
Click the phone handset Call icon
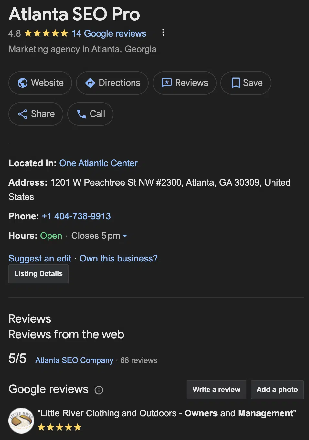coord(81,114)
